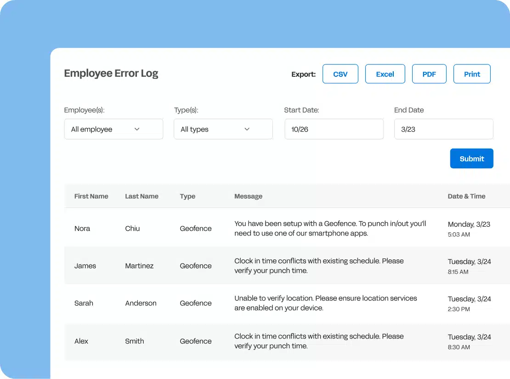
Task: Click the chevron in the Employee(s) selector
Action: coord(137,129)
